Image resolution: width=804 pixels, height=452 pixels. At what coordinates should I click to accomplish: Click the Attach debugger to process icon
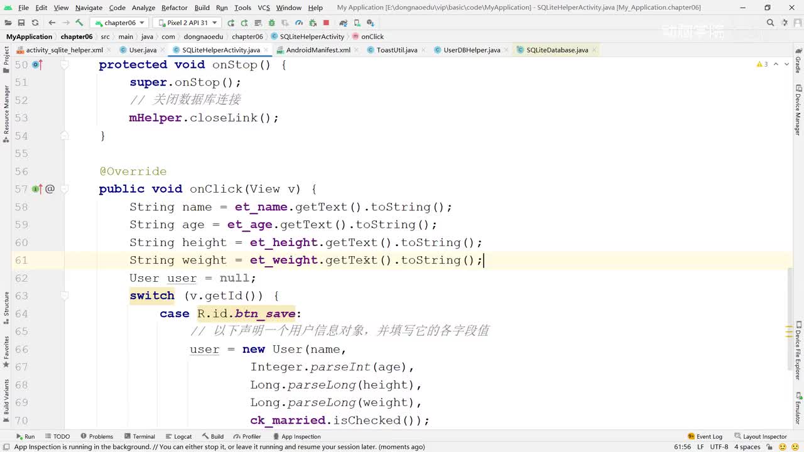click(312, 23)
